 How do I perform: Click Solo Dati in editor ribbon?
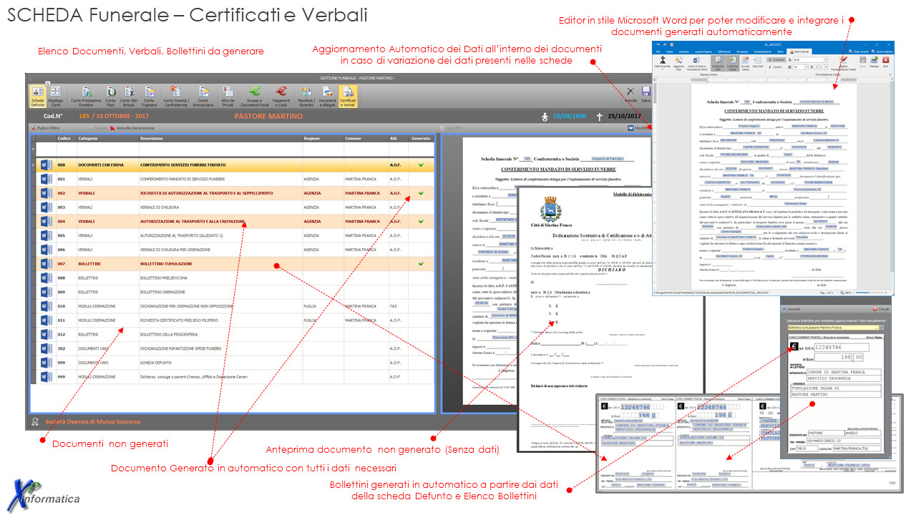click(758, 63)
